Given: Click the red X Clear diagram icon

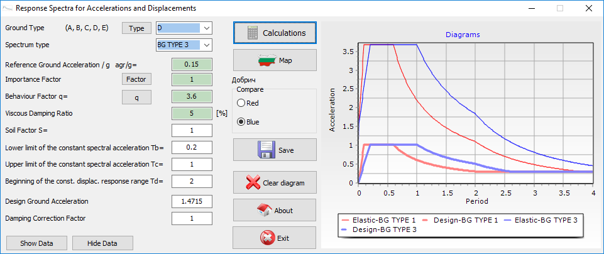Looking at the screenshot, I should click(x=253, y=183).
